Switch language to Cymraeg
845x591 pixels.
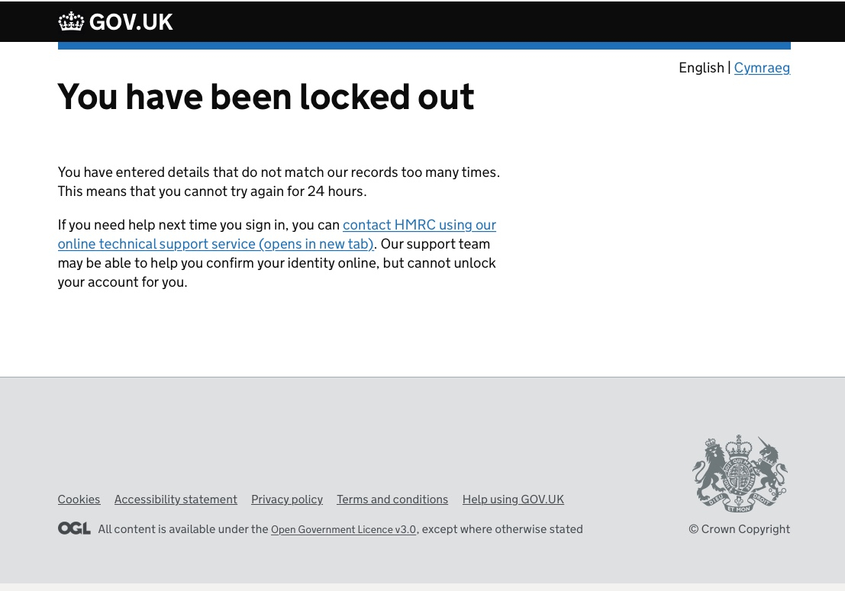[761, 68]
